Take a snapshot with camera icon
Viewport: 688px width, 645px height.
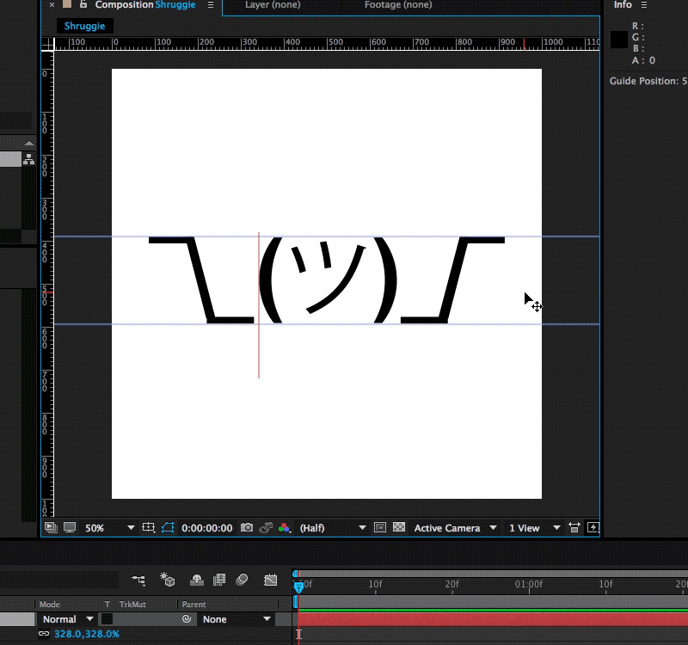pyautogui.click(x=247, y=527)
